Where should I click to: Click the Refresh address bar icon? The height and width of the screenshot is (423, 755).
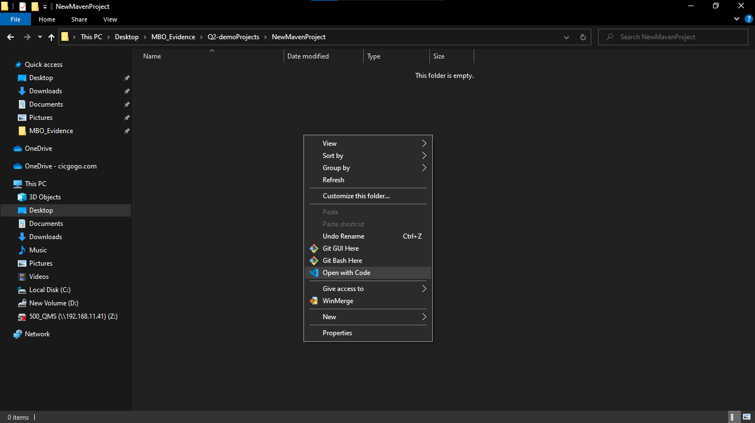(x=583, y=37)
